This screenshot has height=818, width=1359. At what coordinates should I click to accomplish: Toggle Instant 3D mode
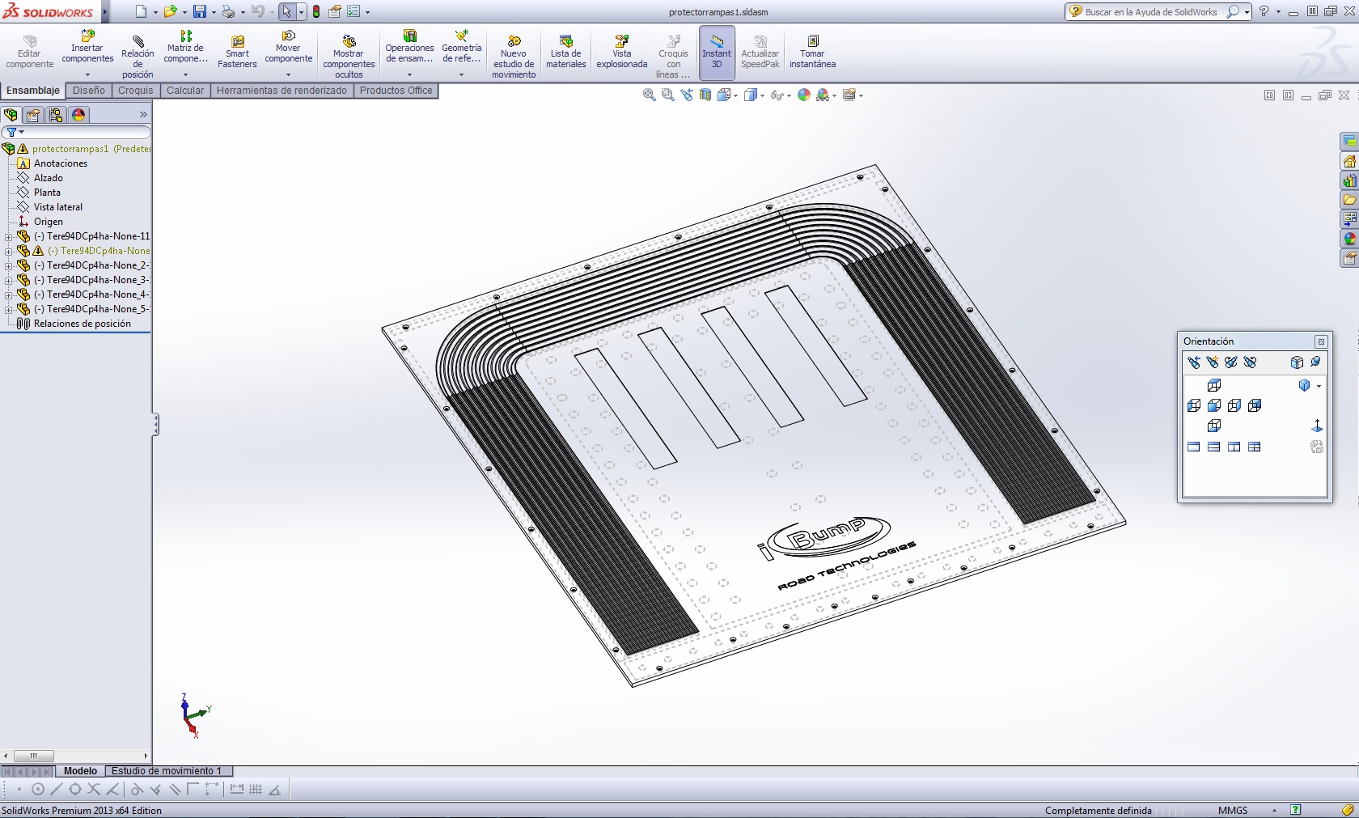[717, 52]
